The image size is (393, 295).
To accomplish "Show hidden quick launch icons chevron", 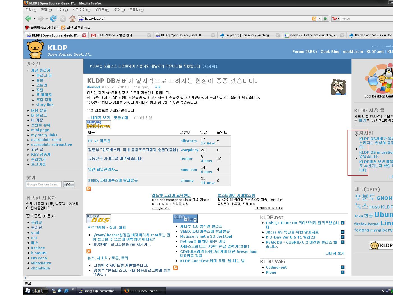I will point(73,289).
